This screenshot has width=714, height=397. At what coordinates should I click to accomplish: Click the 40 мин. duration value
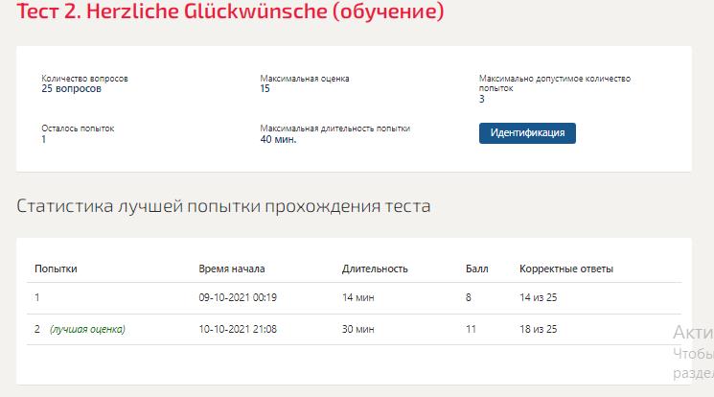tap(278, 139)
